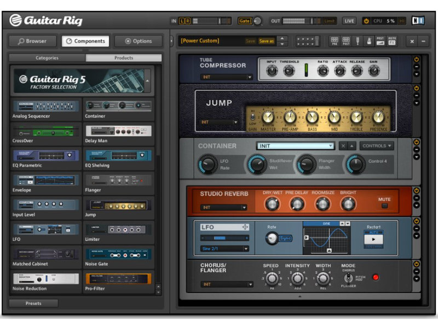Show the Pre tapedeck module
Viewport: 438px width, 328px height.
[x=333, y=41]
